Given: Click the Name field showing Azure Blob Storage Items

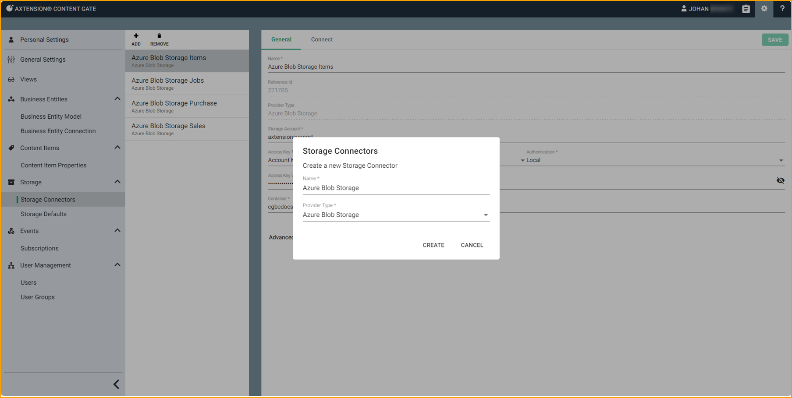Looking at the screenshot, I should point(526,67).
